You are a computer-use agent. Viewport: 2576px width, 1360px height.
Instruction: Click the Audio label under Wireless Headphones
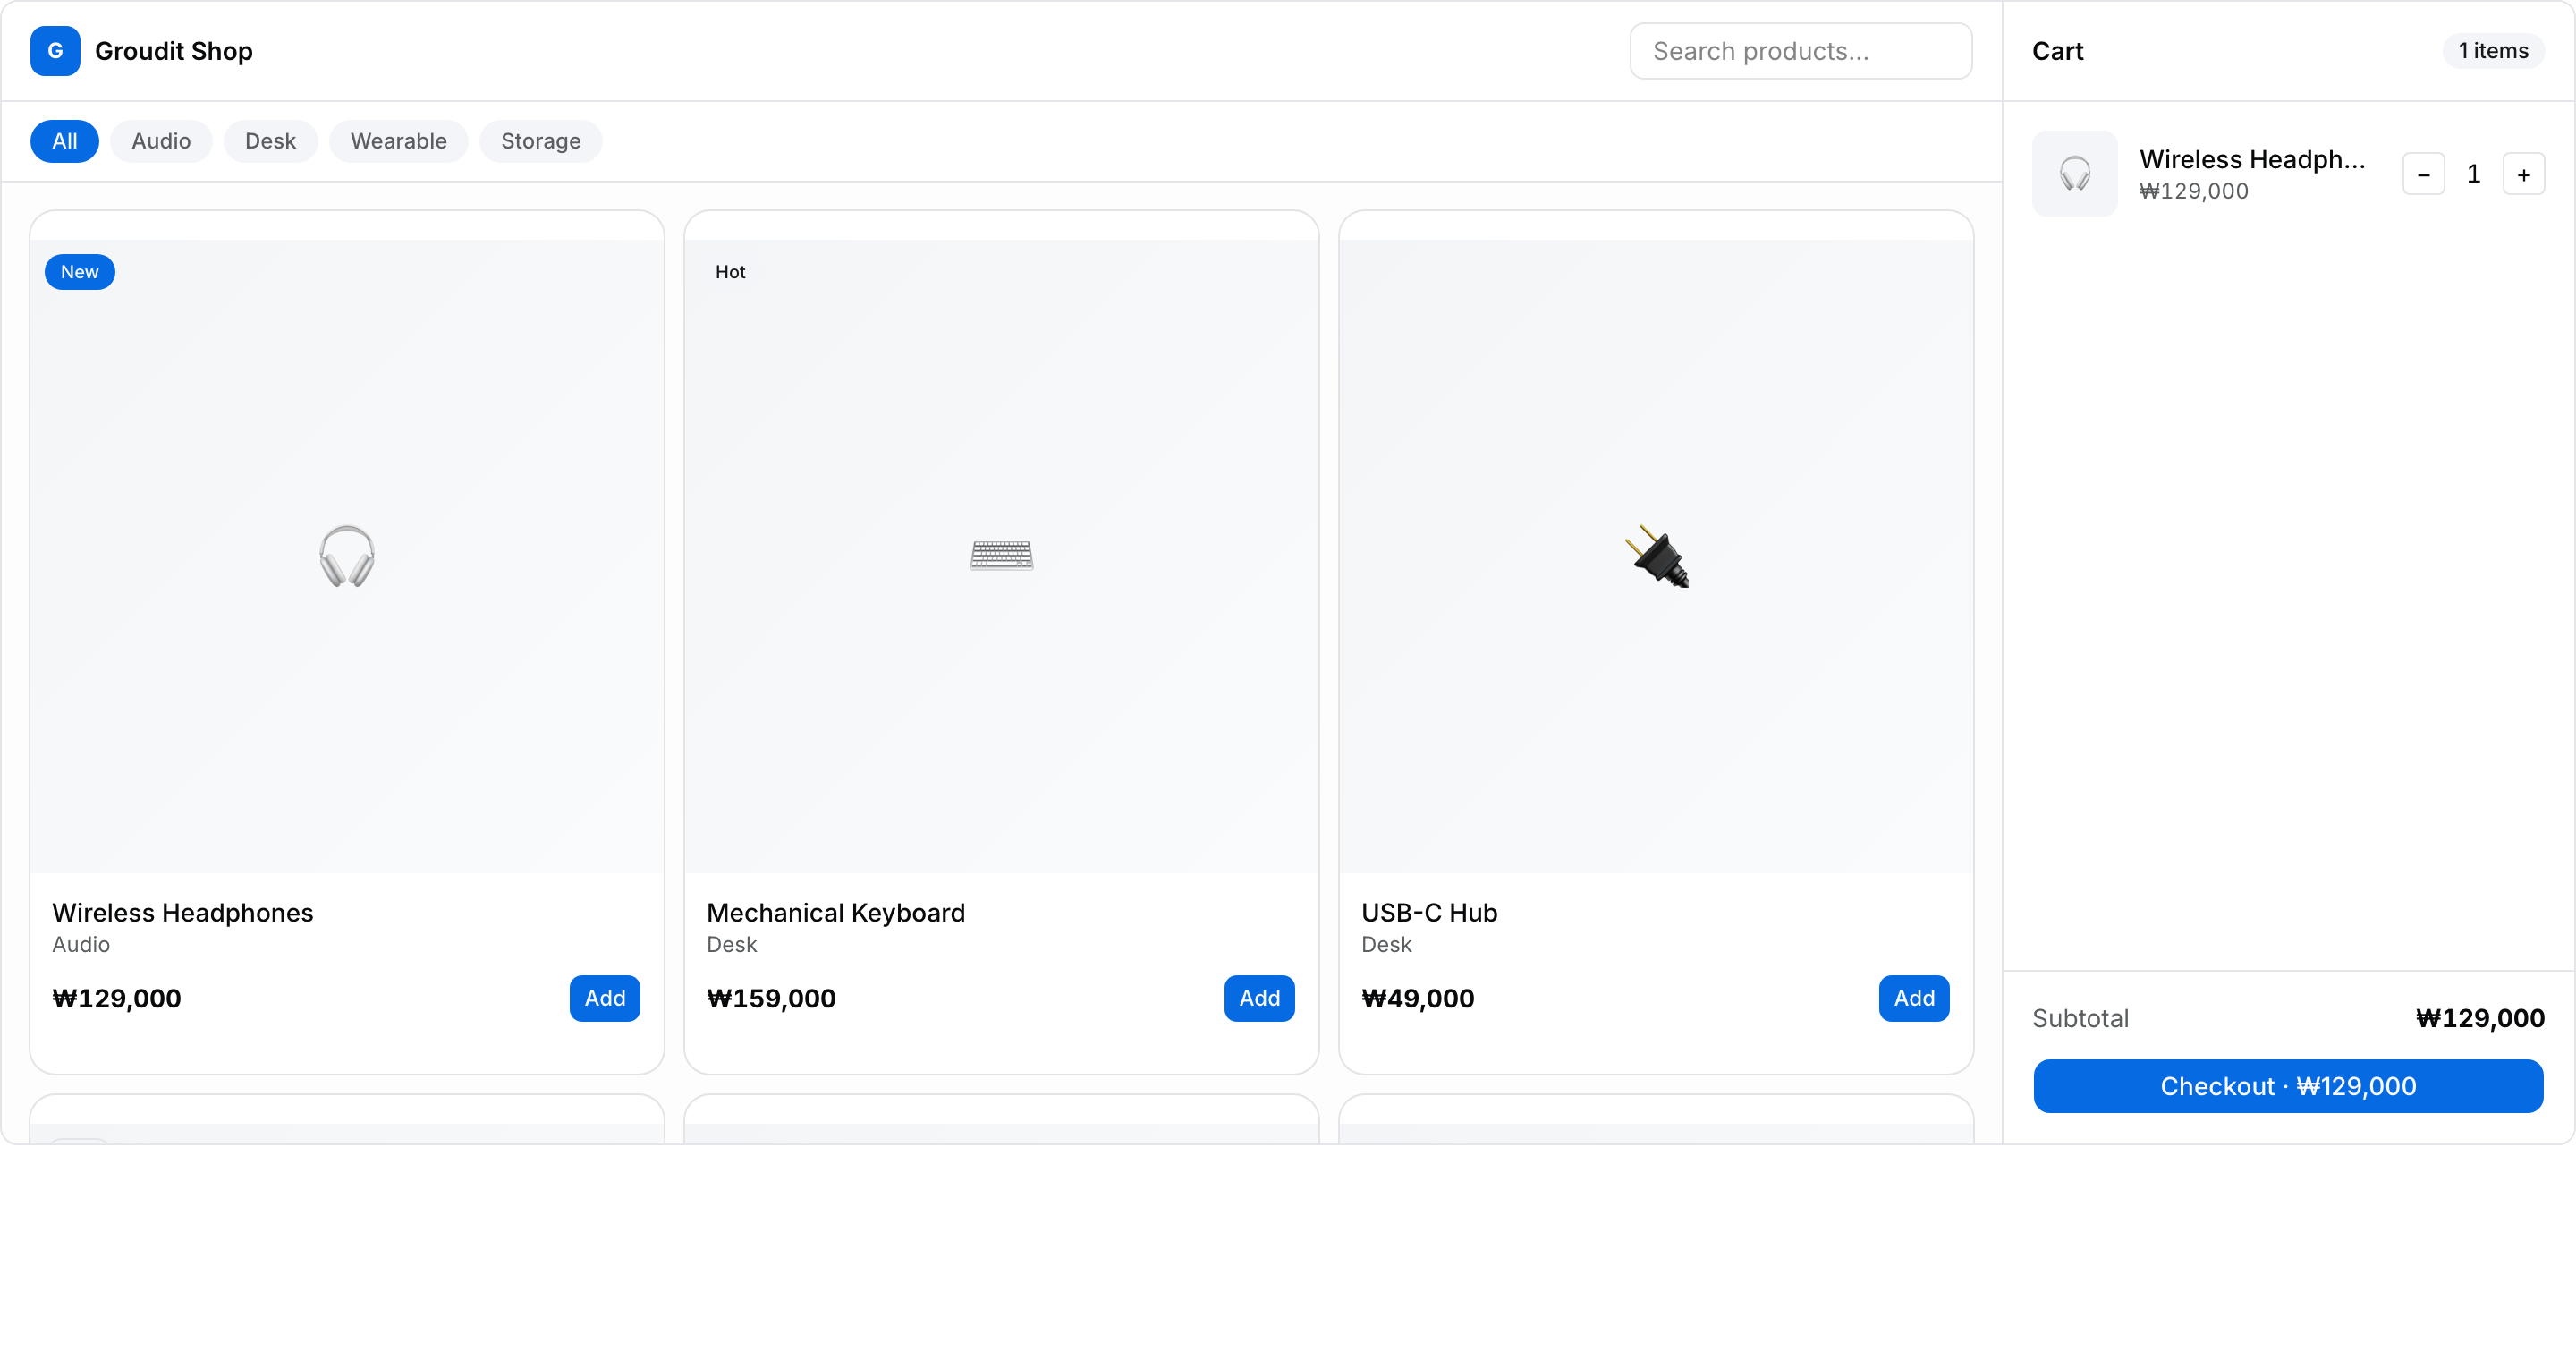point(81,944)
